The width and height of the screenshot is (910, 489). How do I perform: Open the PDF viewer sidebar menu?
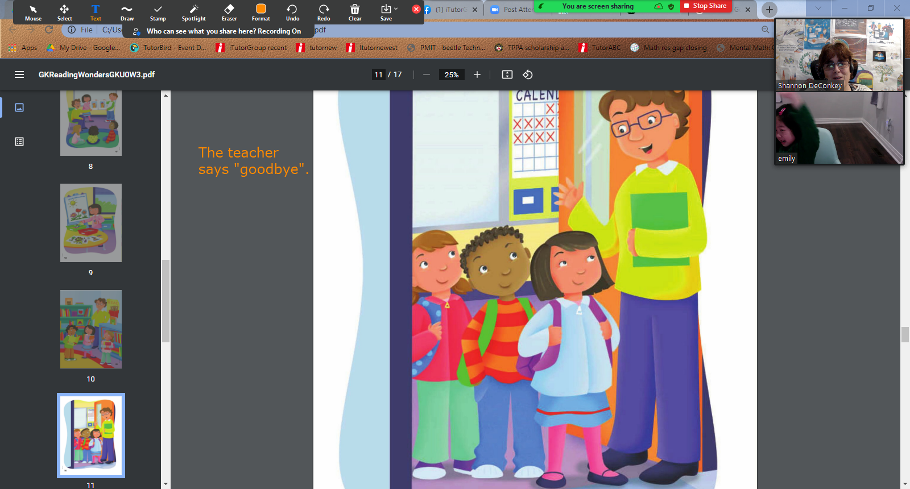[x=19, y=74]
